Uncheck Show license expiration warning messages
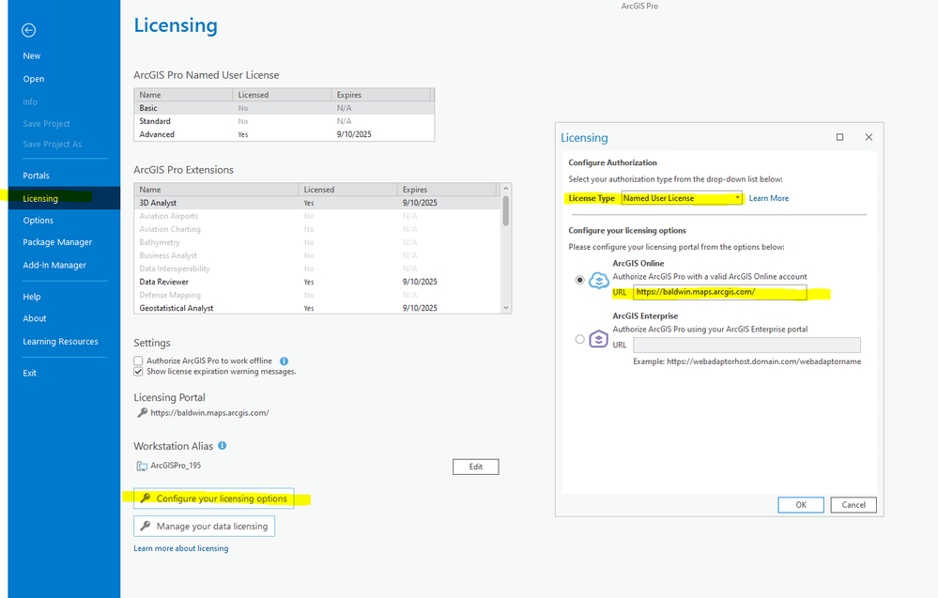Viewport: 938px width, 598px height. tap(138, 372)
